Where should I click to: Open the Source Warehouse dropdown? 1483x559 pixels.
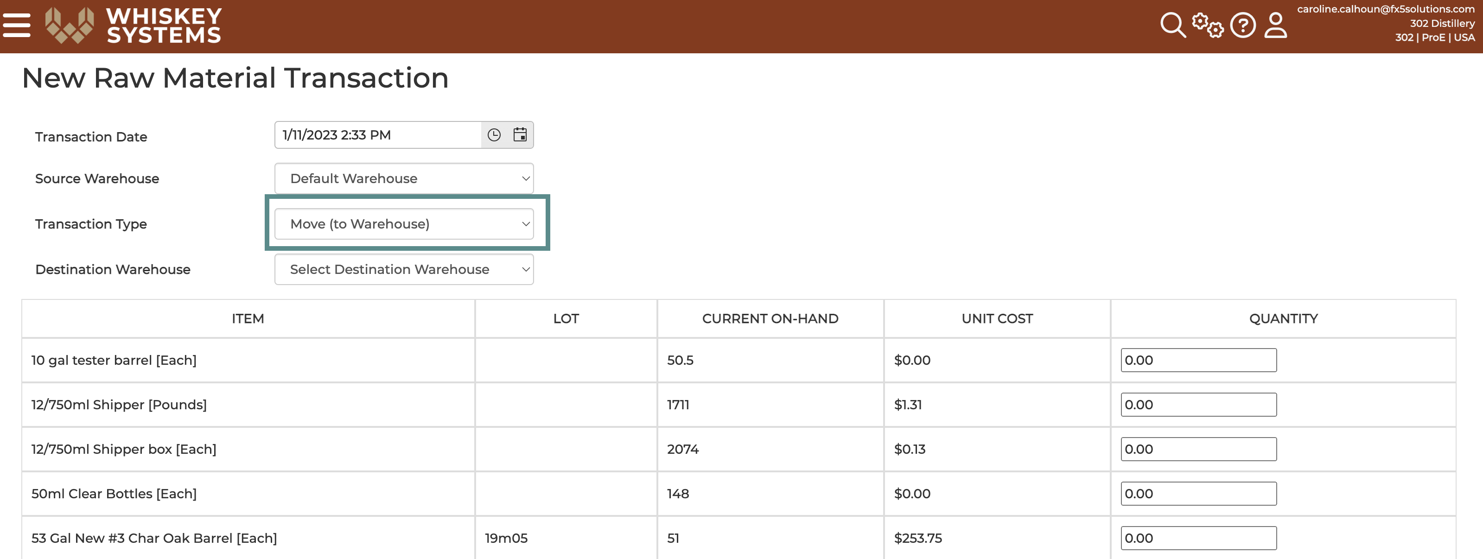[x=404, y=178]
